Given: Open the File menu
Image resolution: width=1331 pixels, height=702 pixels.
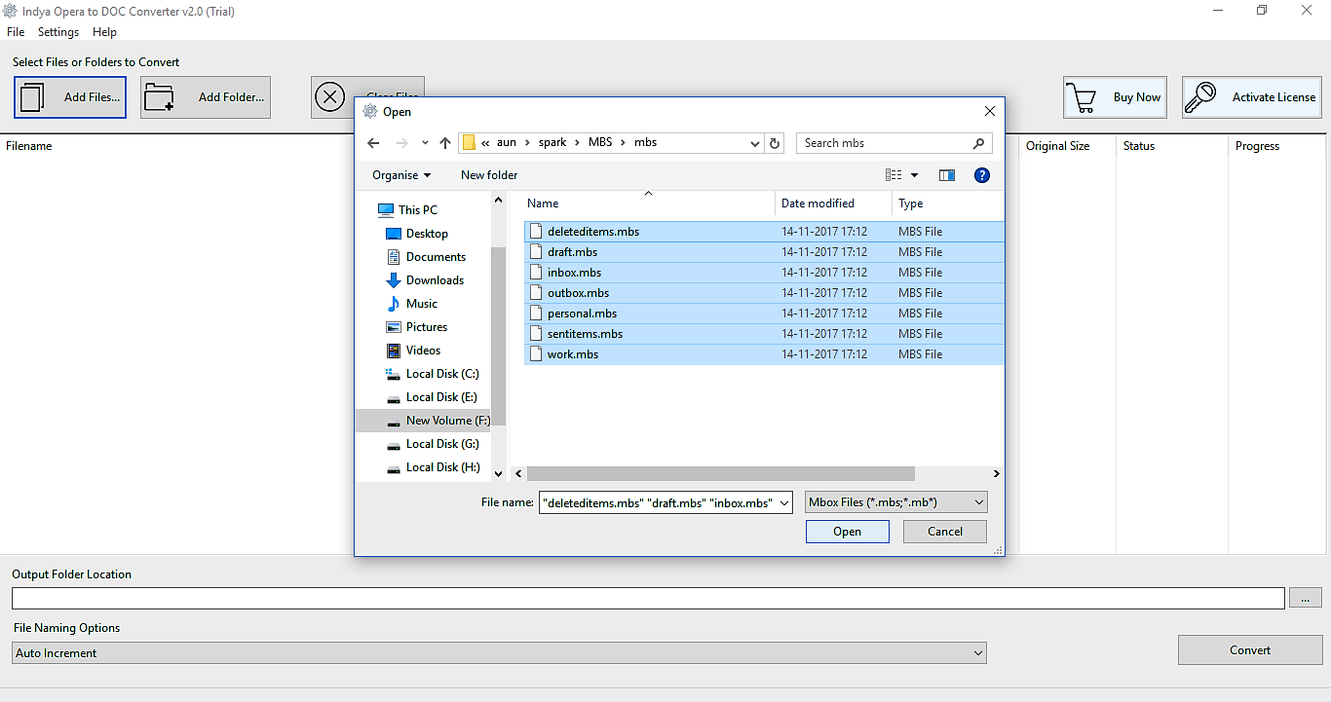Looking at the screenshot, I should pos(16,32).
